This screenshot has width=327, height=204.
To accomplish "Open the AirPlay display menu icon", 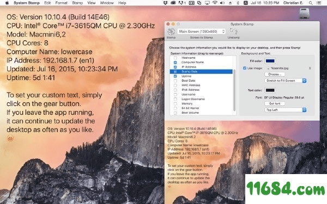I will [207, 3].
